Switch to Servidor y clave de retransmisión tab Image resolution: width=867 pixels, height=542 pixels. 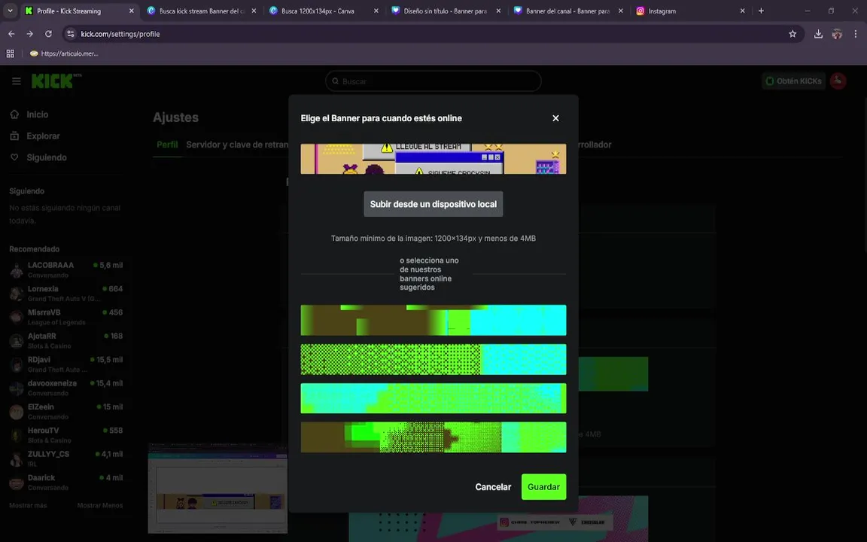point(237,145)
